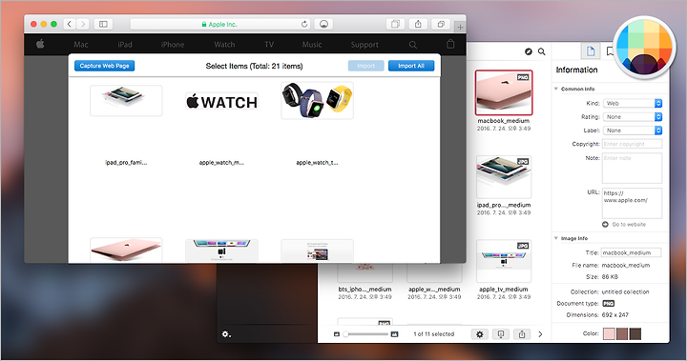Viewport: 687px width, 361px height.
Task: Click the Import All button
Action: (x=411, y=66)
